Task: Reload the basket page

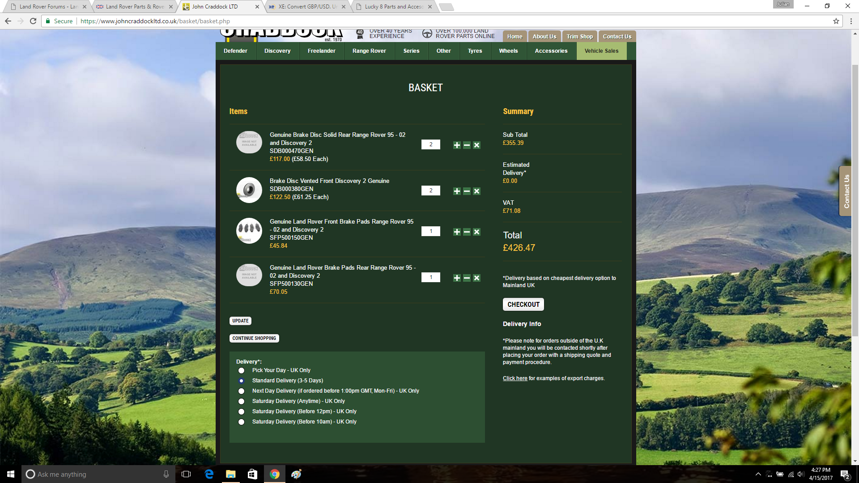Action: 33,21
